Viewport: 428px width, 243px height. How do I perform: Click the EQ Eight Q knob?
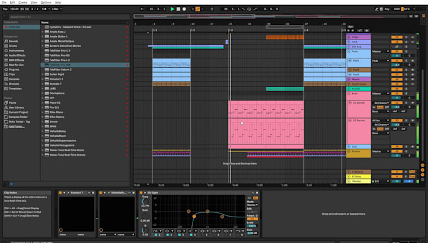click(x=145, y=230)
